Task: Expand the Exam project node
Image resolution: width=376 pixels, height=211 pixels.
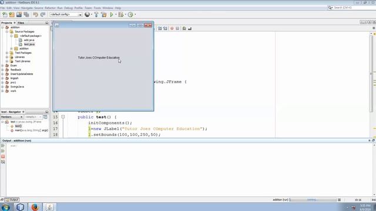Action: (2, 66)
